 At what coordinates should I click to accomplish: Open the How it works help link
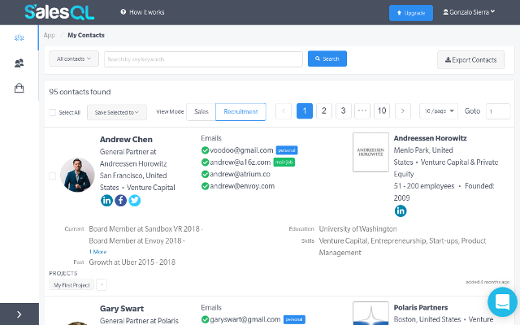point(142,12)
